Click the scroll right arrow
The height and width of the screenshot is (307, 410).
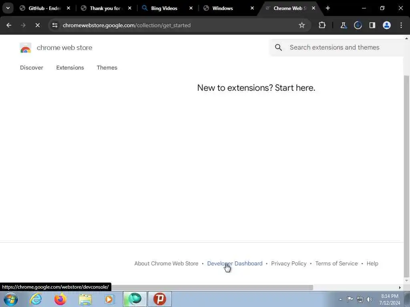point(400,287)
